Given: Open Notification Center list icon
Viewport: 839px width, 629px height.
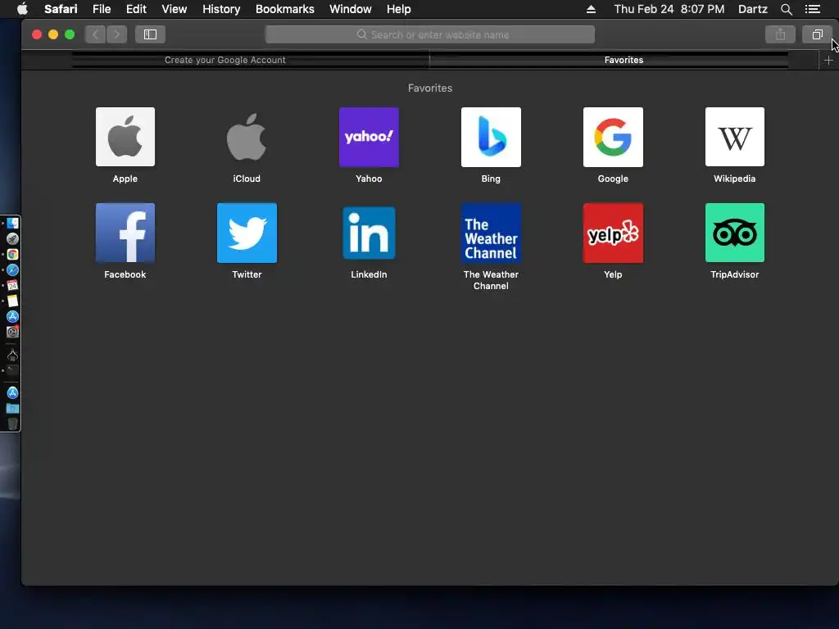Looking at the screenshot, I should point(813,9).
